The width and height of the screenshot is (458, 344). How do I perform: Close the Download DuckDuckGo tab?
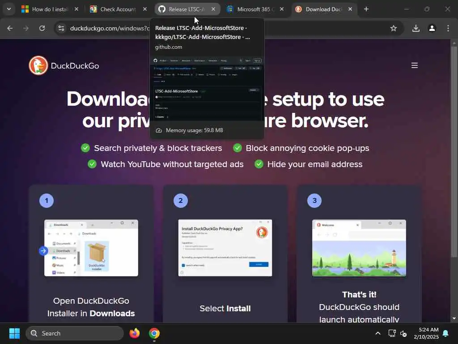click(350, 9)
